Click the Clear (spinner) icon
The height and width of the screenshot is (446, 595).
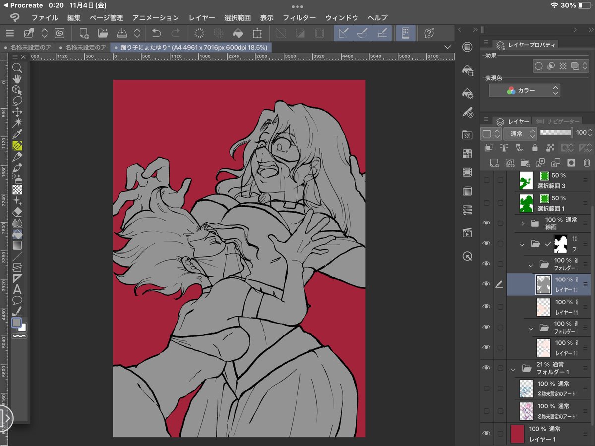[199, 33]
